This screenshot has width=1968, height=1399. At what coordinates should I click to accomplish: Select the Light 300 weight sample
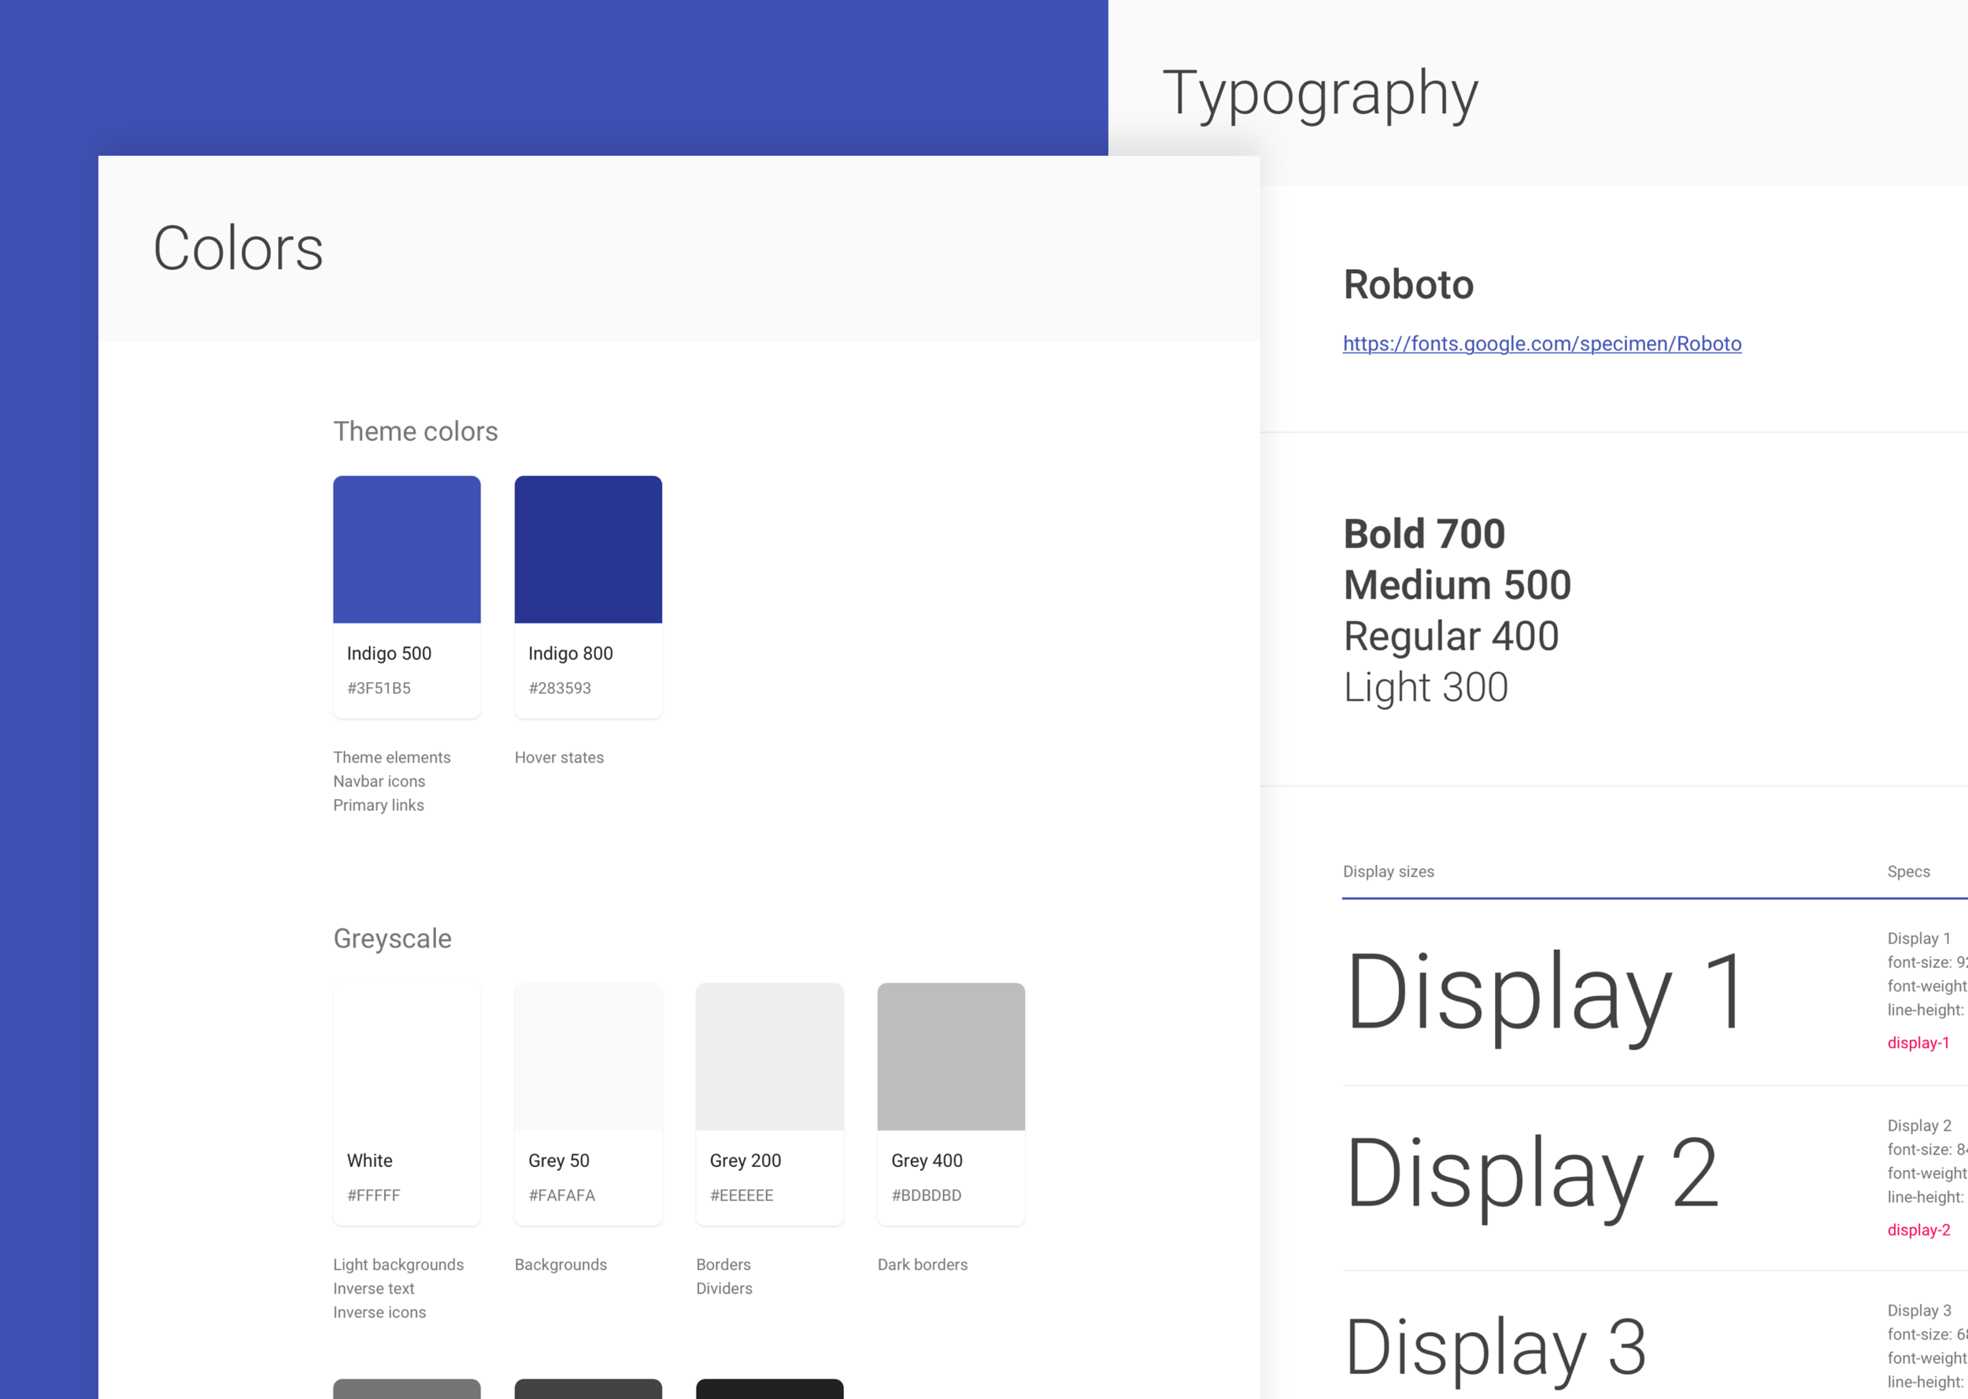1426,688
